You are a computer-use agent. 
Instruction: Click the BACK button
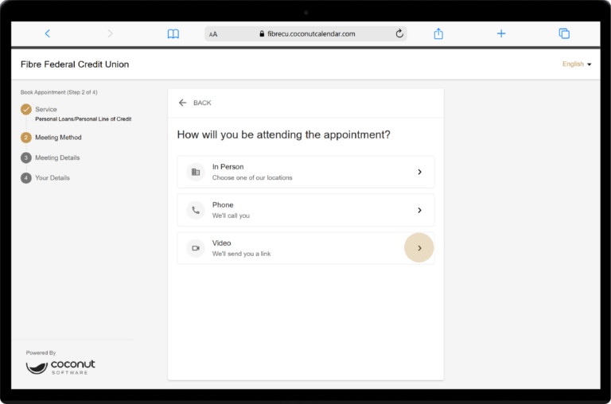click(195, 103)
